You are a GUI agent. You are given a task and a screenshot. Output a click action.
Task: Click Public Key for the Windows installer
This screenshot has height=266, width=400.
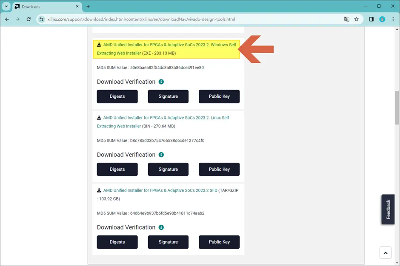pyautogui.click(x=219, y=96)
